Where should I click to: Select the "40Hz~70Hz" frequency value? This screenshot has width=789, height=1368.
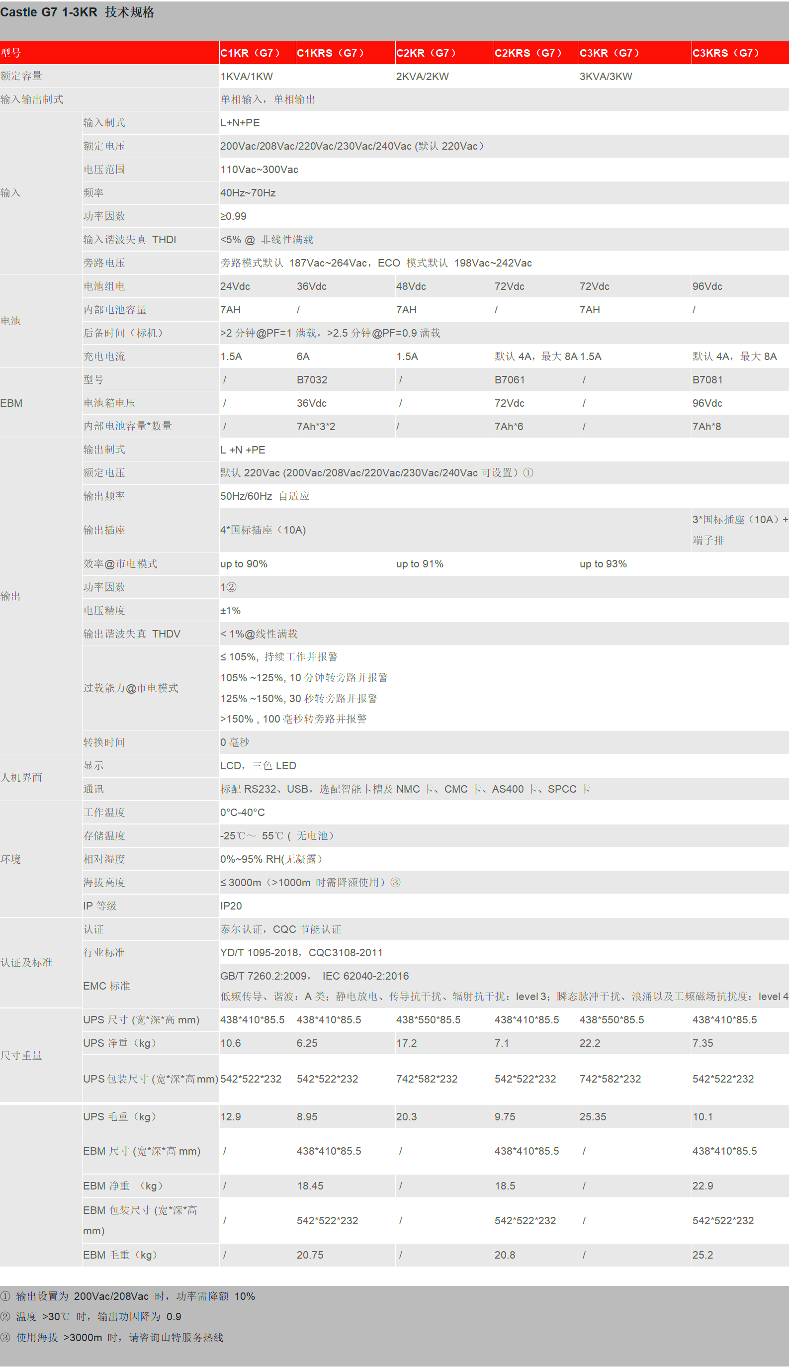(x=248, y=193)
